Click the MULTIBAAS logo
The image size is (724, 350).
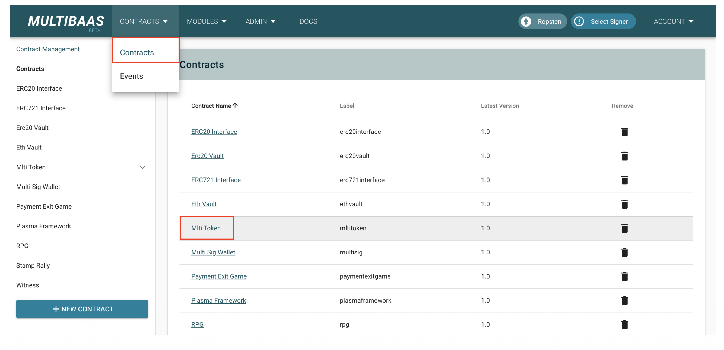pos(66,23)
